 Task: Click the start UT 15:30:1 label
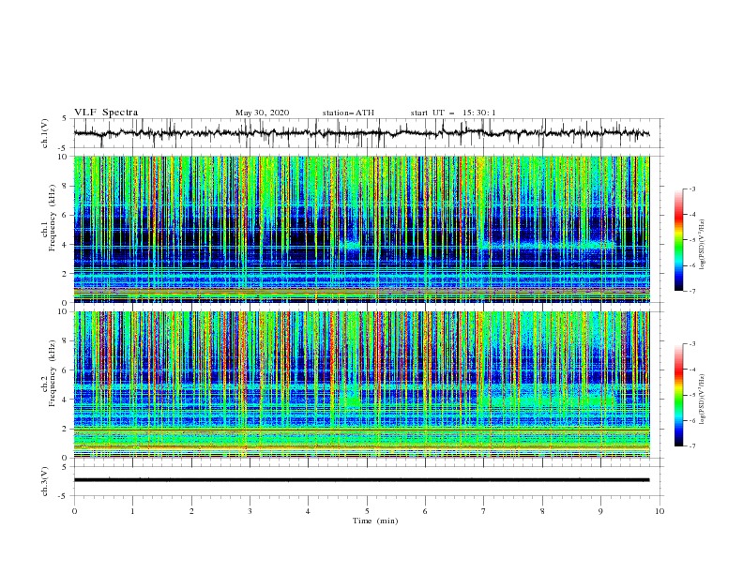[453, 113]
